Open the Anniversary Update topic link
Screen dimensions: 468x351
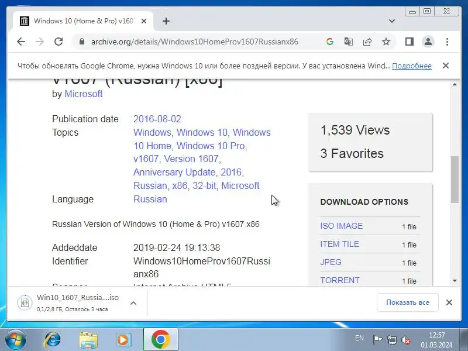pyautogui.click(x=174, y=172)
